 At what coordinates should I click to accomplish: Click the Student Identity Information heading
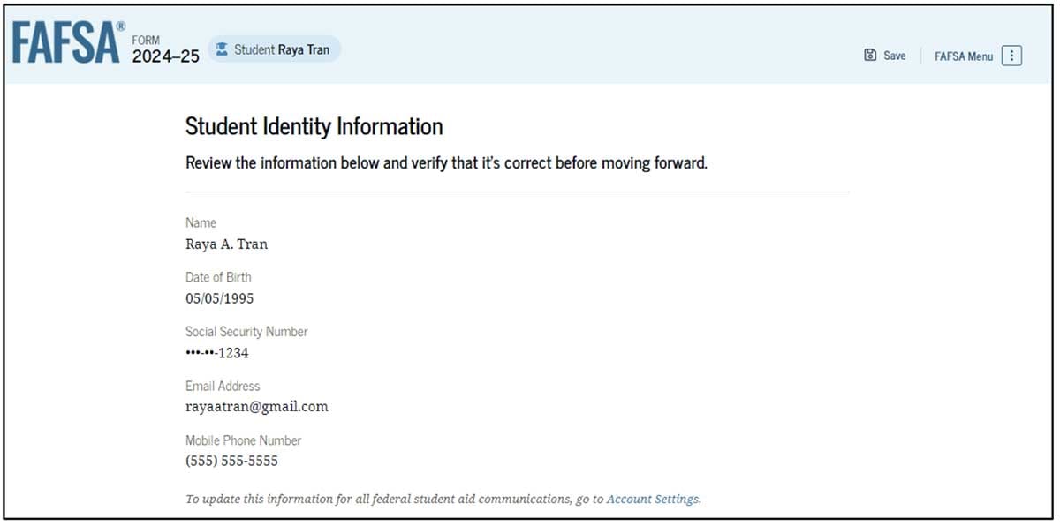[314, 127]
